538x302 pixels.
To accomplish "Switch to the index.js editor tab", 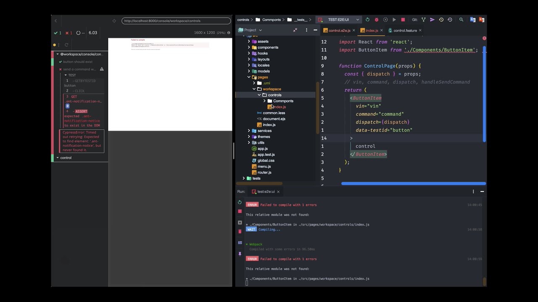I will click(372, 31).
